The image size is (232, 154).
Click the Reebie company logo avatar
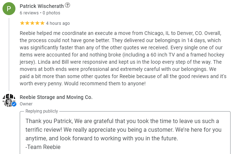click(9, 100)
